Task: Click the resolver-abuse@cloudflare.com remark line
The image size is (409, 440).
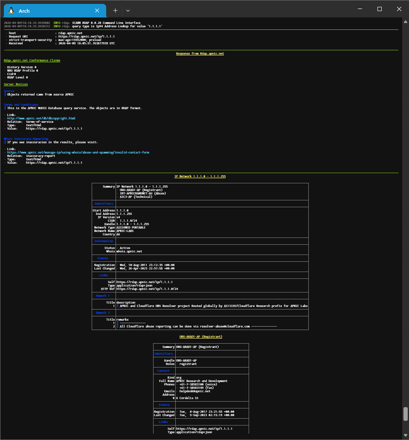Action: click(198, 326)
